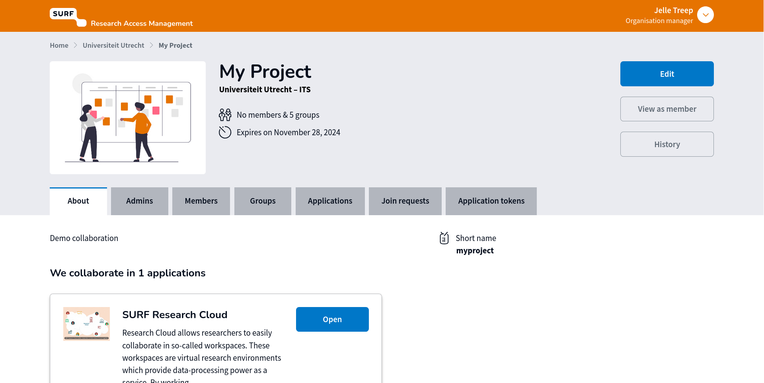This screenshot has width=764, height=383.
Task: Open the History button
Action: (667, 144)
